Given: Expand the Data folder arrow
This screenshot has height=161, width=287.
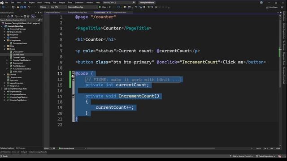Looking at the screenshot, I should click(x=4, y=46).
